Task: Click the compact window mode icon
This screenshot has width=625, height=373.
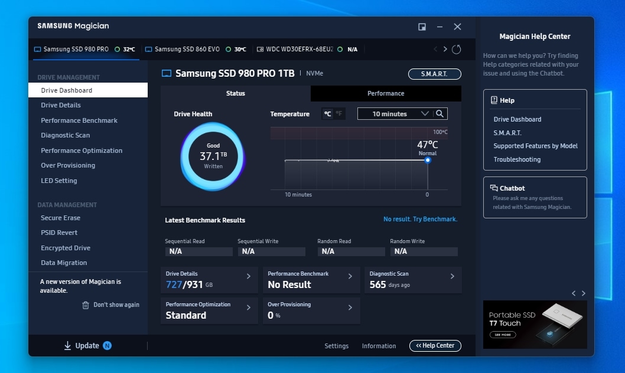Action: pos(422,27)
